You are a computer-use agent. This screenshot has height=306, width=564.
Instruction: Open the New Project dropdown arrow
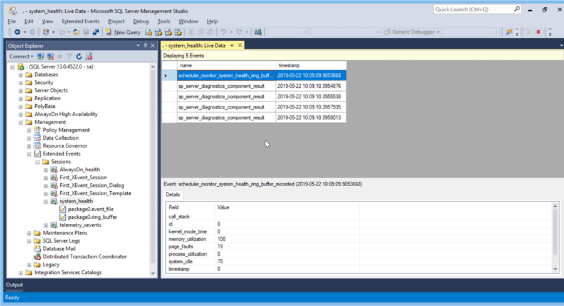tap(53, 32)
